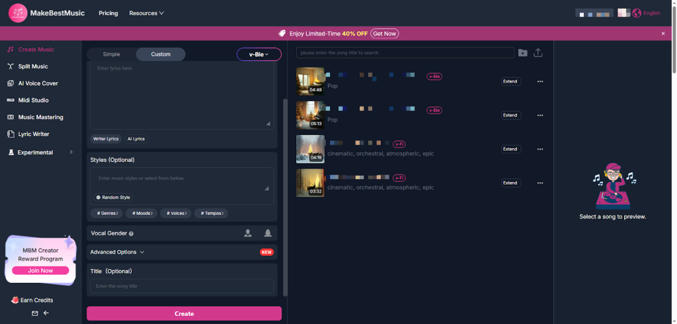
Task: Open the Split Music tool
Action: 32,67
